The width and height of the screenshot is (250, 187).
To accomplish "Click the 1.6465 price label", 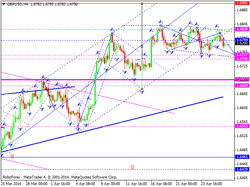I will 242,157.
